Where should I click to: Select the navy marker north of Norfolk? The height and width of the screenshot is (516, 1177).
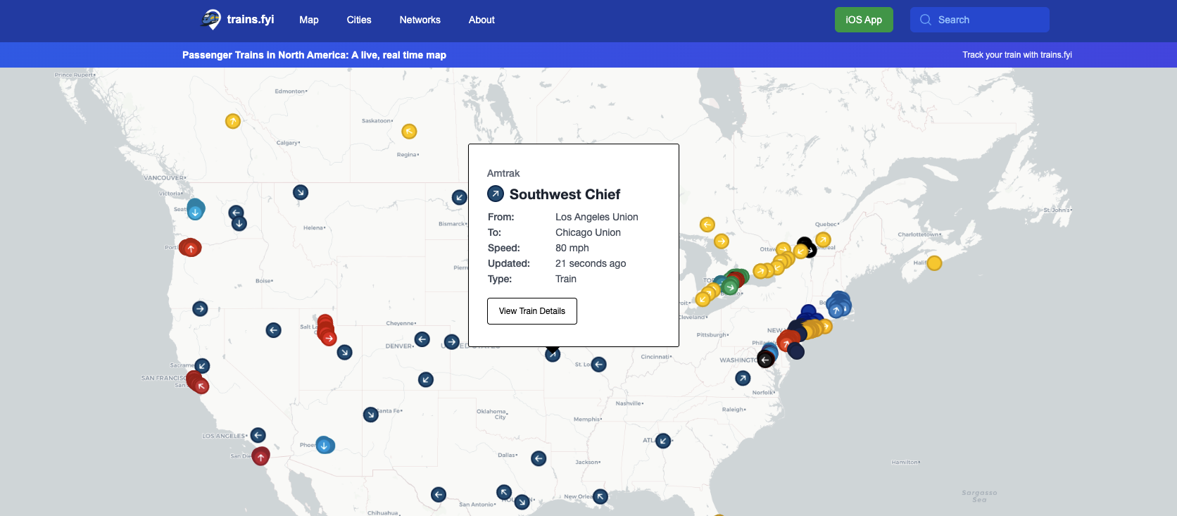[743, 378]
